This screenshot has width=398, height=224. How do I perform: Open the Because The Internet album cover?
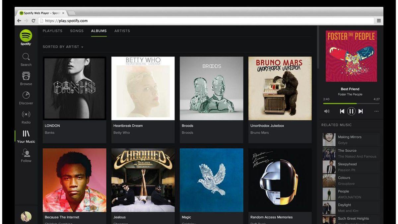click(x=74, y=180)
